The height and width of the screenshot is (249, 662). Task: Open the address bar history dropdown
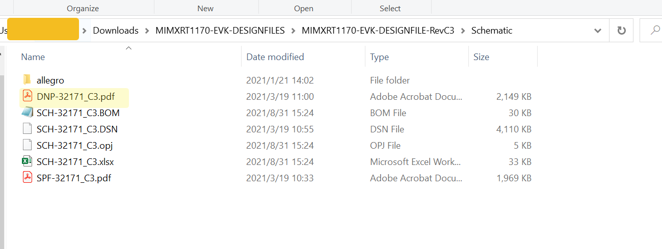click(598, 31)
